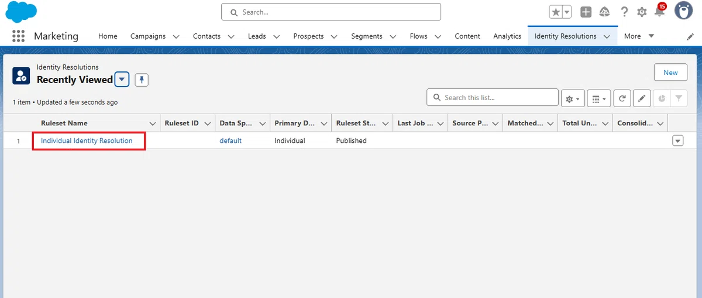Viewport: 702px width, 298px height.
Task: Open the Setup gear icon
Action: (x=642, y=12)
